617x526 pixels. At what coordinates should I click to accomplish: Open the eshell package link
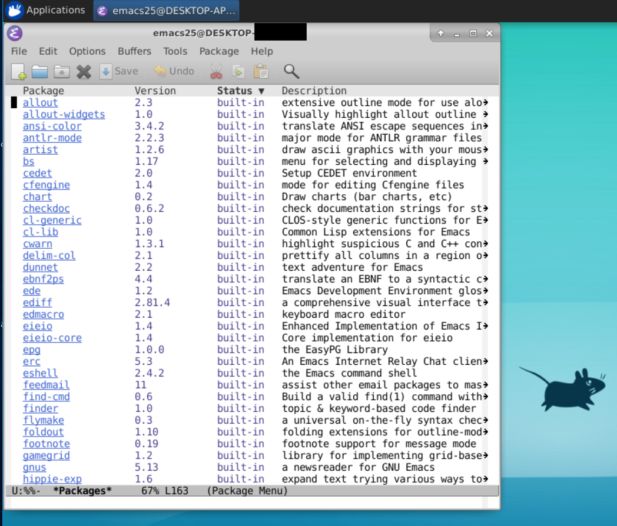click(40, 374)
